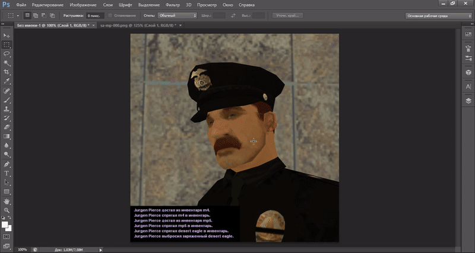Open the Swatches panel icon
The image size is (475, 253).
pos(468,34)
